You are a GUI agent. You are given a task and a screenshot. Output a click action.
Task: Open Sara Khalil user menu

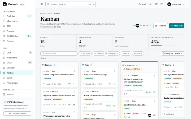(176, 4)
